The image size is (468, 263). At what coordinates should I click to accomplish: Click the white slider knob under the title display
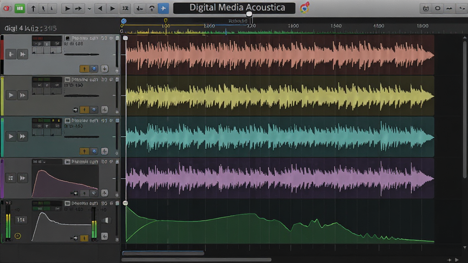click(x=249, y=14)
